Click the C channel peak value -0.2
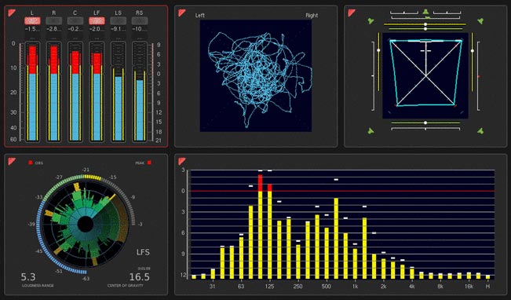 [x=75, y=29]
